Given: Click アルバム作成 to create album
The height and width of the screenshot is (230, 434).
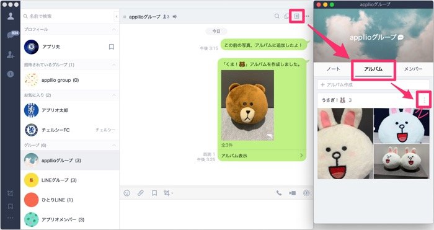Looking at the screenshot, I should [373, 85].
